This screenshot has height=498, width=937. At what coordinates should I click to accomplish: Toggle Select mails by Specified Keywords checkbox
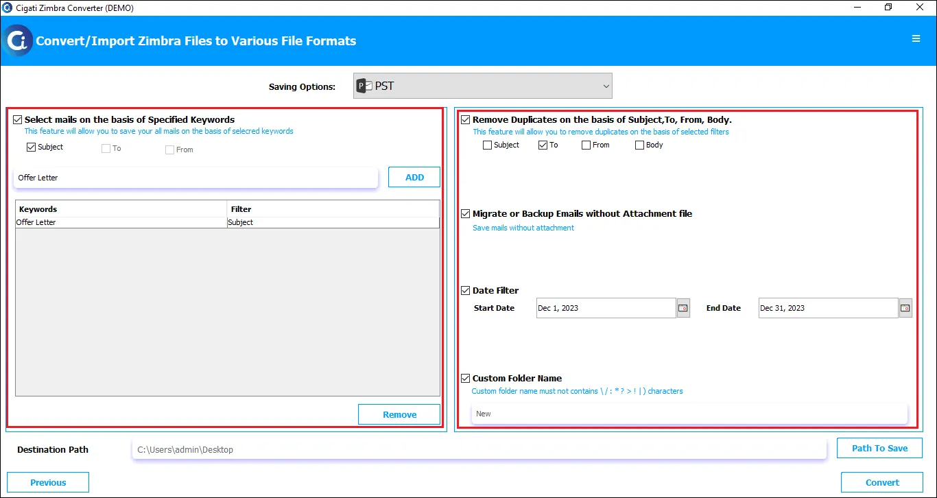tap(18, 119)
